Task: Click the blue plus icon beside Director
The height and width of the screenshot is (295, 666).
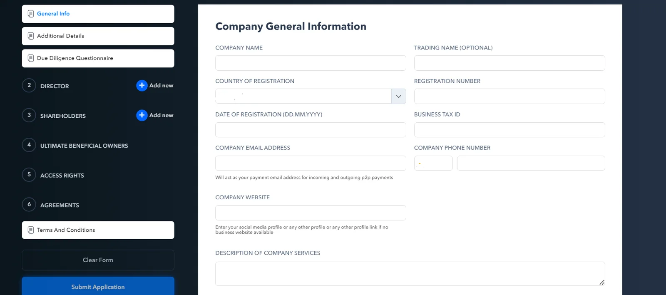Action: click(142, 85)
